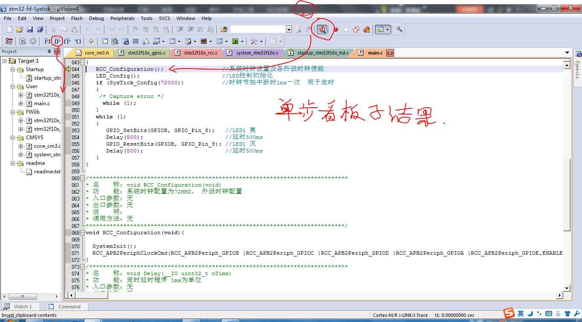Open the Configuration wrench icon
The image size is (582, 322).
(399, 29)
